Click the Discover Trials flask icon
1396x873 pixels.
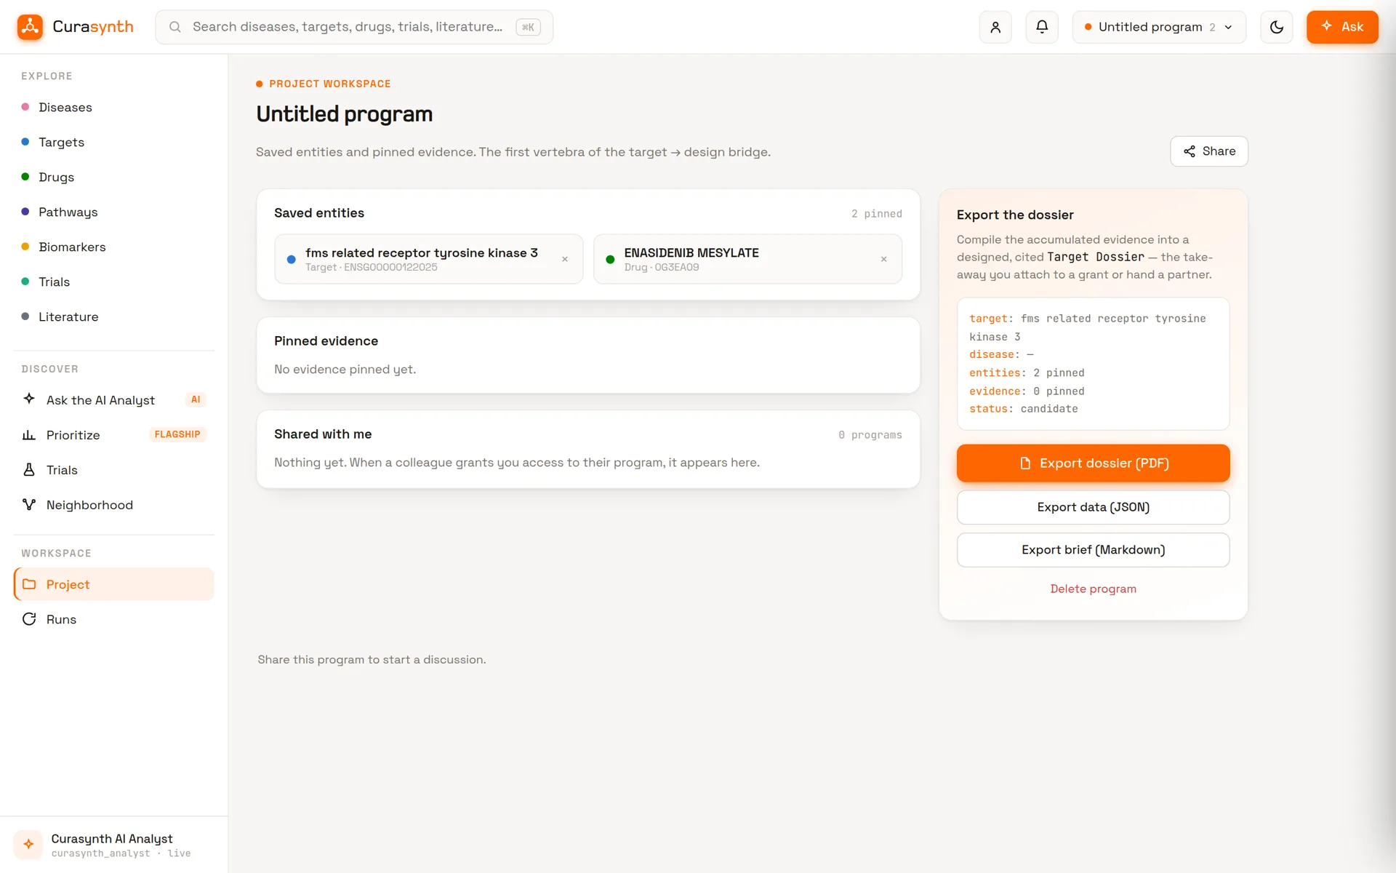click(29, 470)
